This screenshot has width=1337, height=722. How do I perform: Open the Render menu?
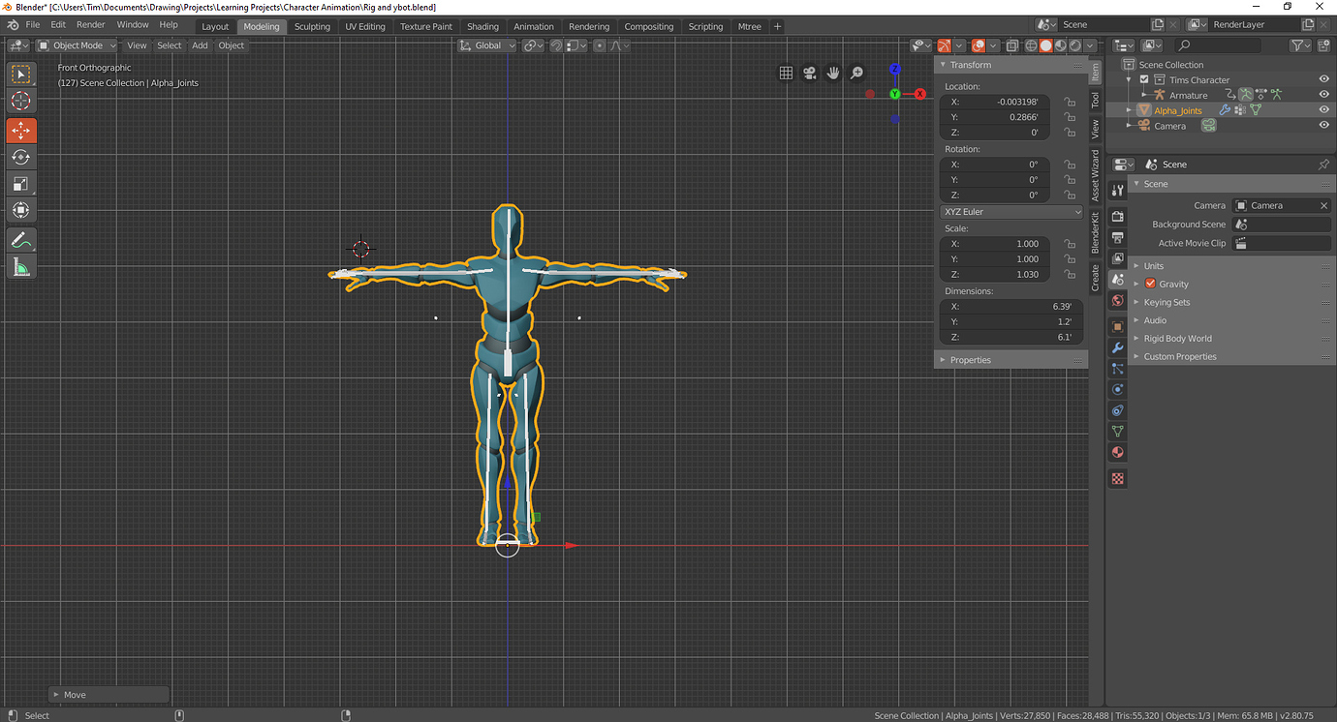90,24
